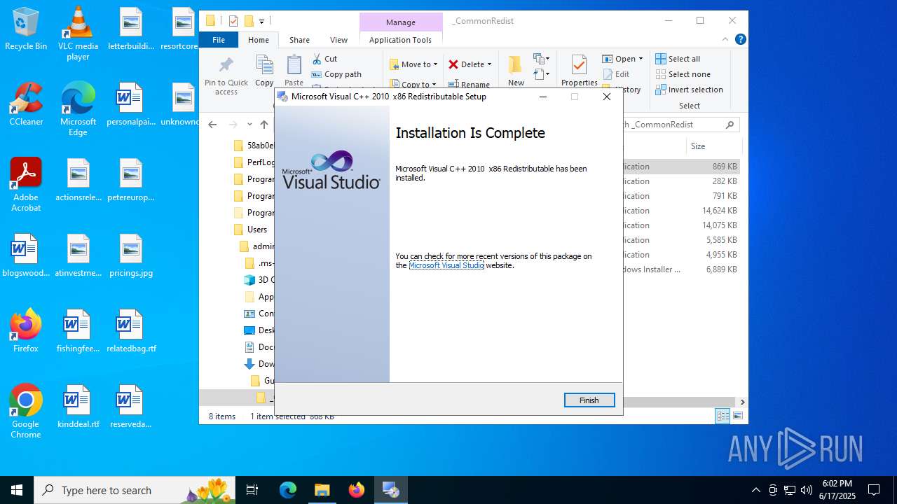The width and height of the screenshot is (897, 504).
Task: Open Task View from taskbar
Action: point(252,490)
